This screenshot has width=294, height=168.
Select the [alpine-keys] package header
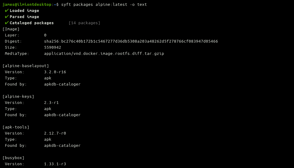[x=18, y=97]
